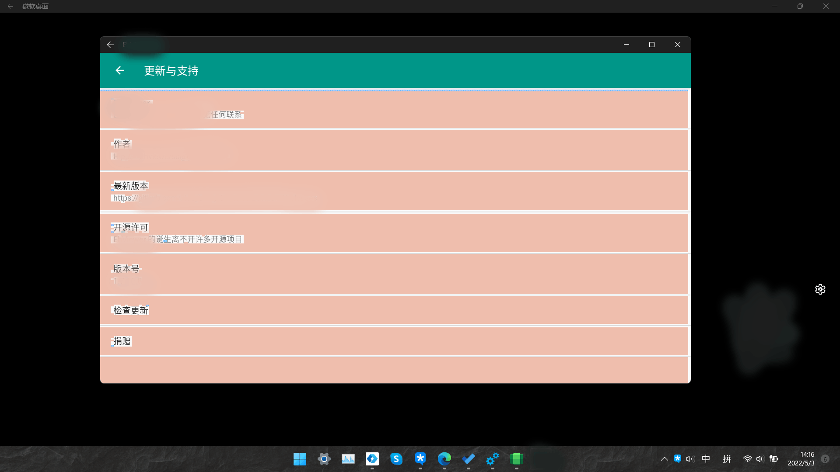
Task: Open the floating settings gear on the right edge
Action: pos(820,289)
